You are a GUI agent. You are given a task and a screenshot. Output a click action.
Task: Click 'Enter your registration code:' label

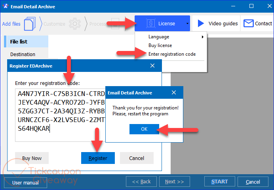click(48, 83)
